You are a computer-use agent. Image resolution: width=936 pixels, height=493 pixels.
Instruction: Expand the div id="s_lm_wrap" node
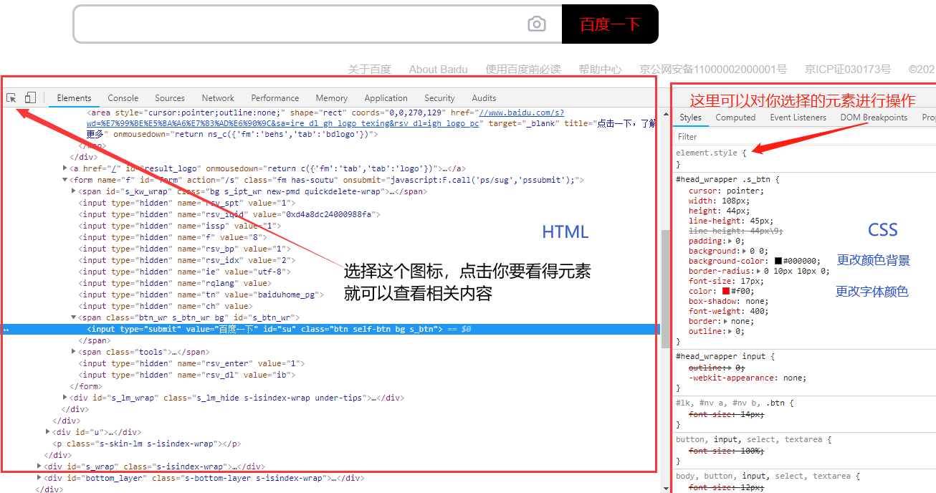pyautogui.click(x=65, y=398)
